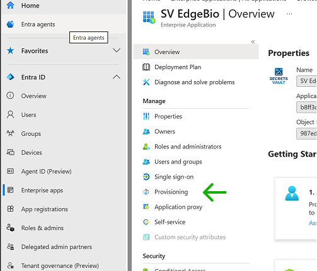Click the Devices icon

click(10, 152)
